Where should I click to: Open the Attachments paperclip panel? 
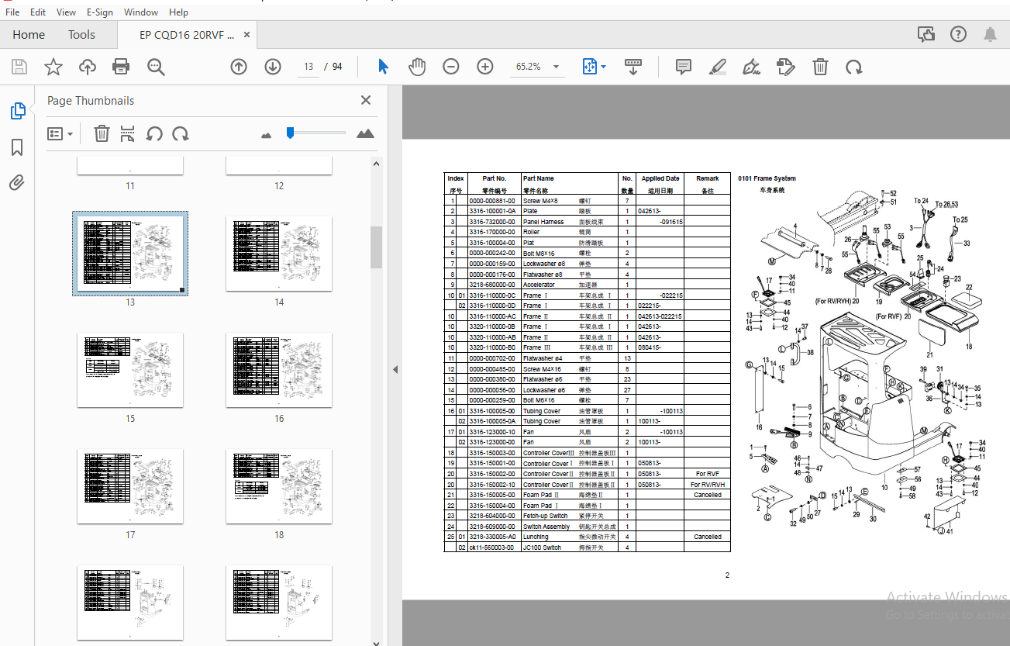(x=17, y=183)
